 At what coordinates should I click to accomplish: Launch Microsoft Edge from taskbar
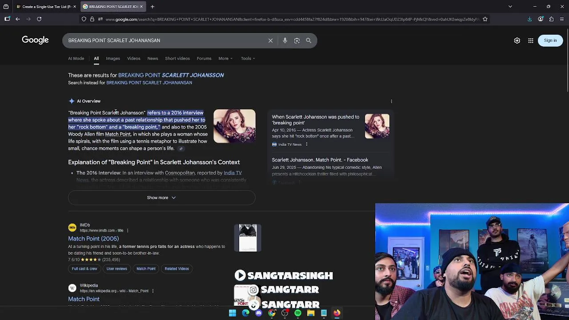coord(245,313)
